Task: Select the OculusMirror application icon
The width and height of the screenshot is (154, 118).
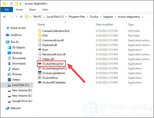Action: [x=40, y=78]
